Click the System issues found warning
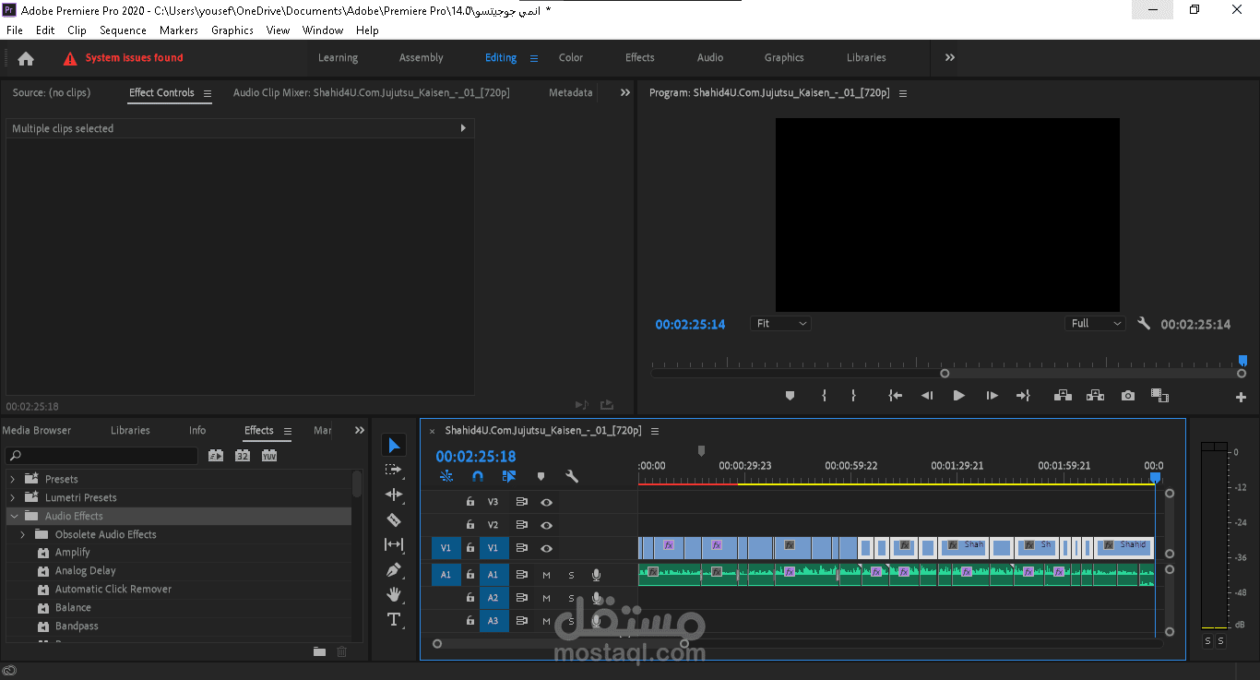Screen dimensions: 1260x680 (124, 58)
